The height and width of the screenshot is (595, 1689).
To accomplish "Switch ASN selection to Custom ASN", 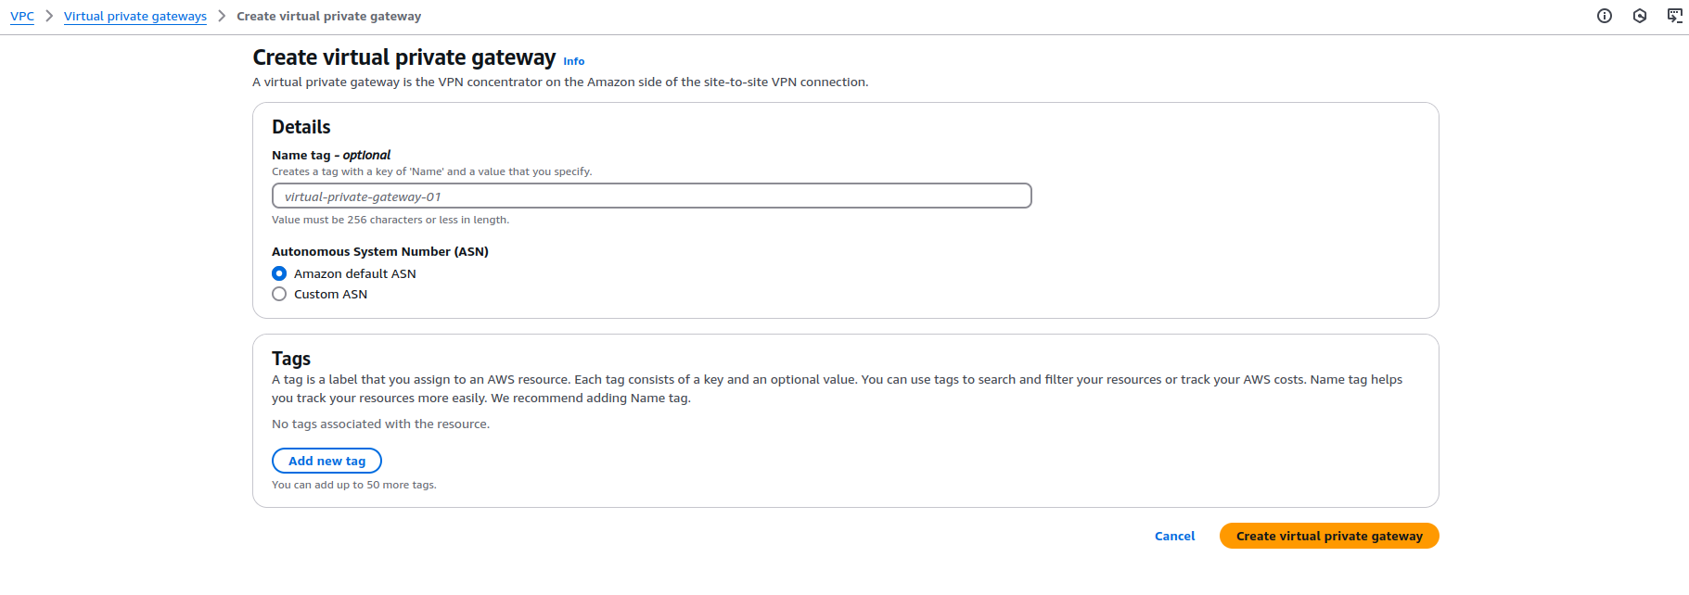I will pos(279,294).
